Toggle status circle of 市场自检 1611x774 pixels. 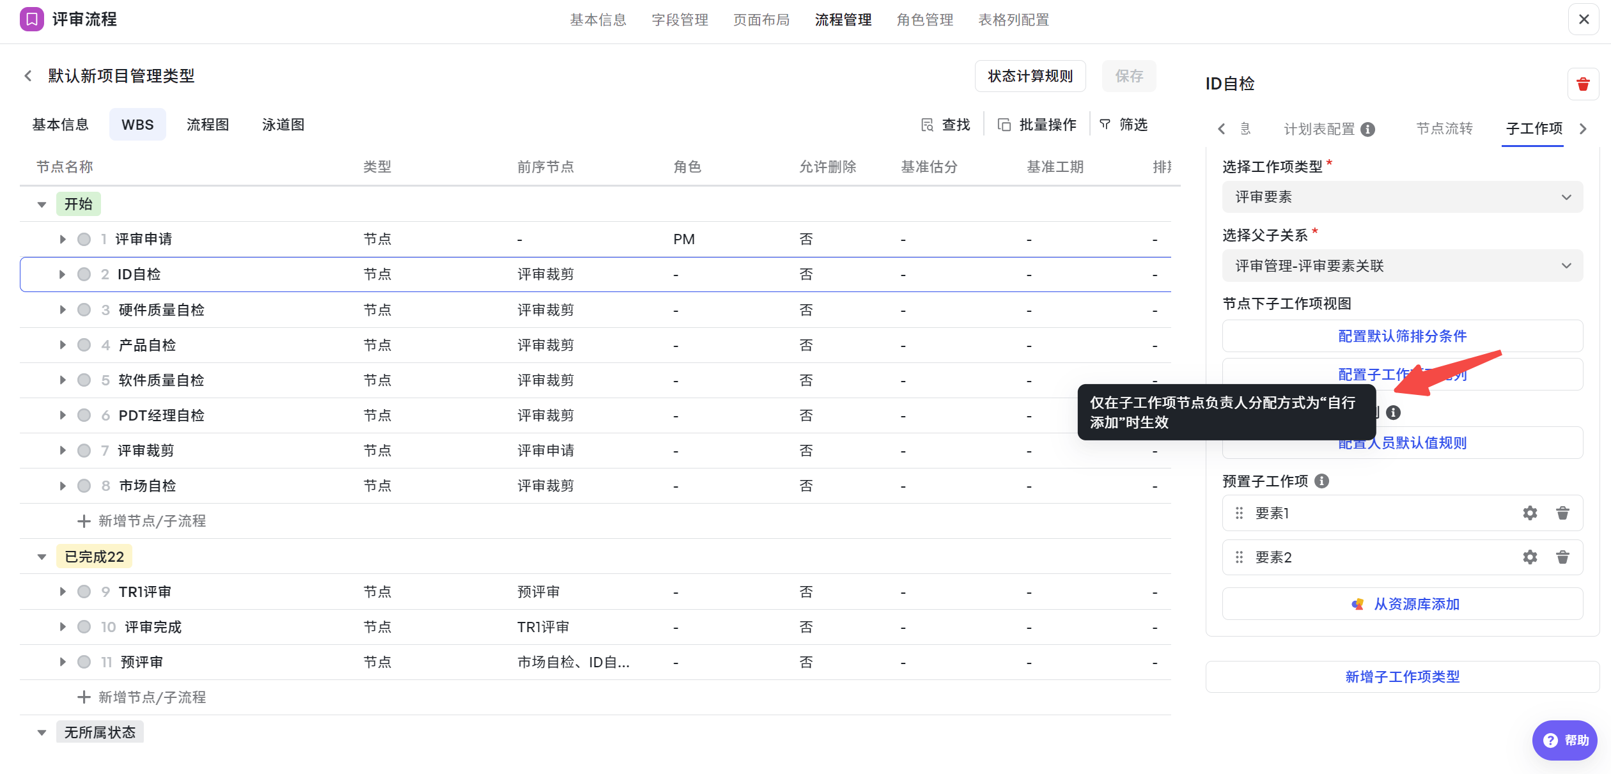(84, 486)
